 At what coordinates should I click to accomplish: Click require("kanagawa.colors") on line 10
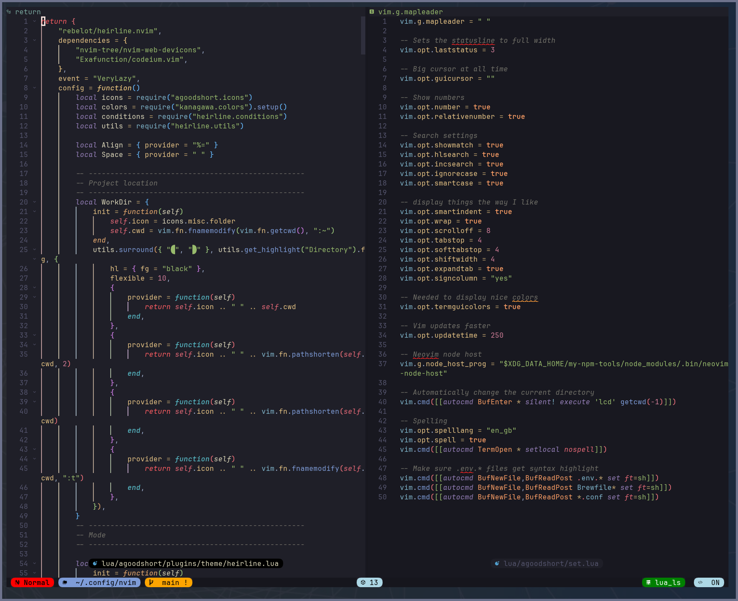(x=197, y=107)
